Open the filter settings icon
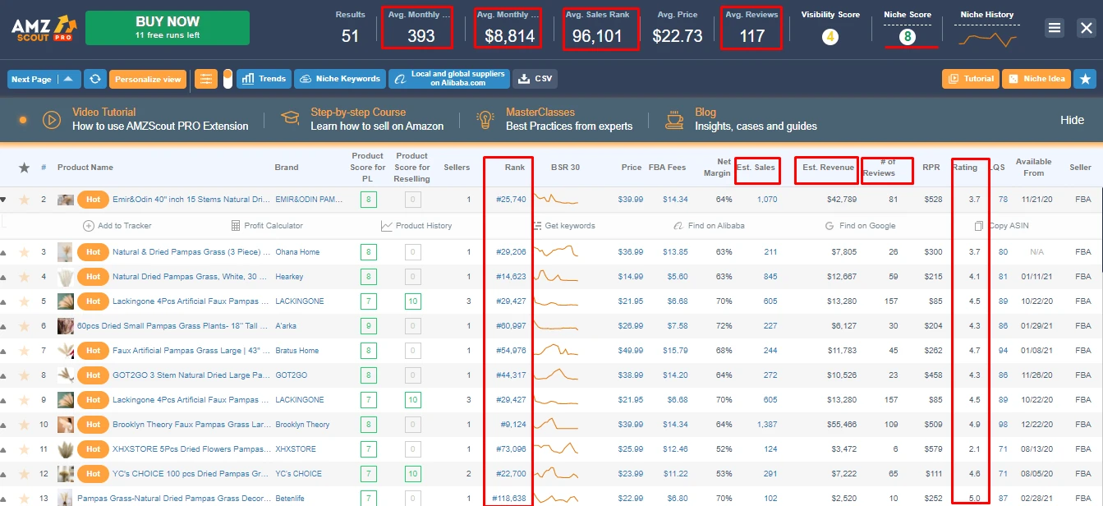 point(206,79)
